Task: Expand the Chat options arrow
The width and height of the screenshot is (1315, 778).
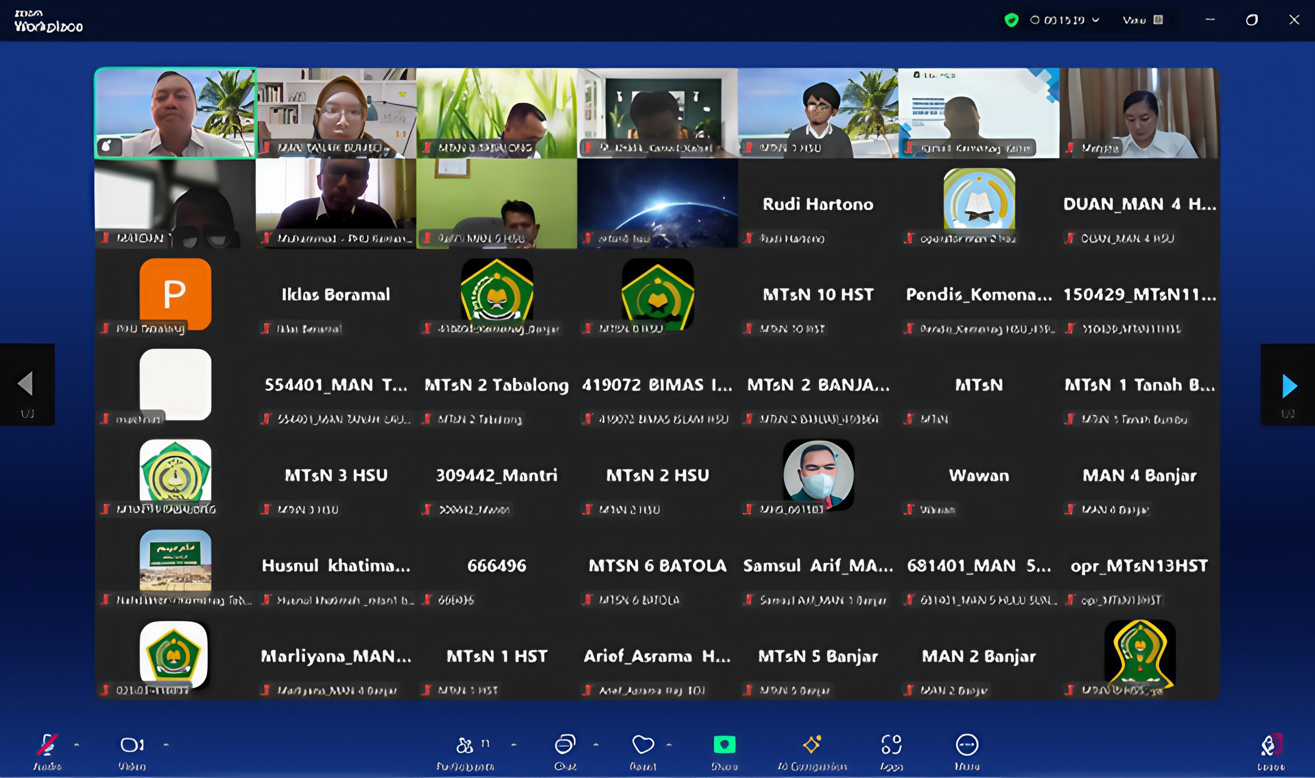Action: click(596, 745)
